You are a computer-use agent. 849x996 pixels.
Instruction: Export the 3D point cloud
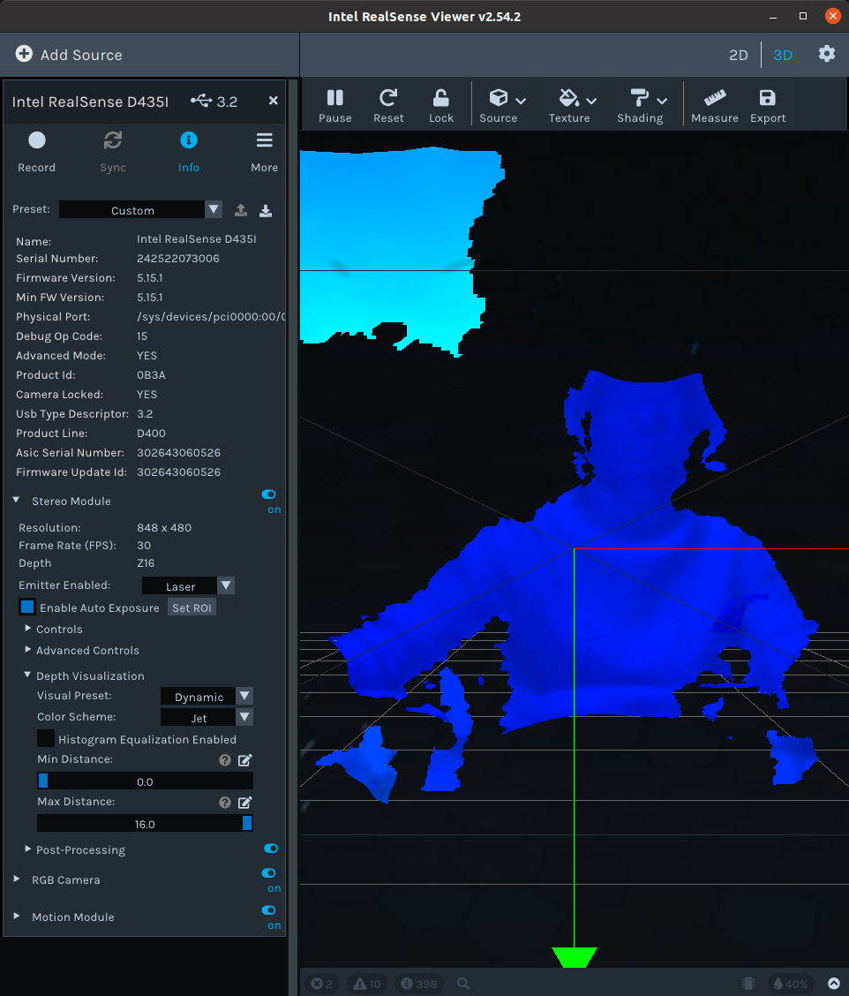click(768, 106)
